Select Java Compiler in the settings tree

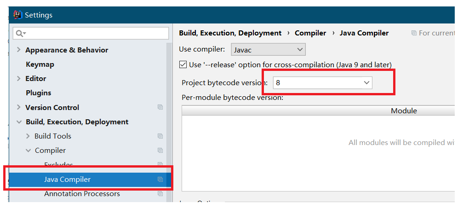coord(90,180)
